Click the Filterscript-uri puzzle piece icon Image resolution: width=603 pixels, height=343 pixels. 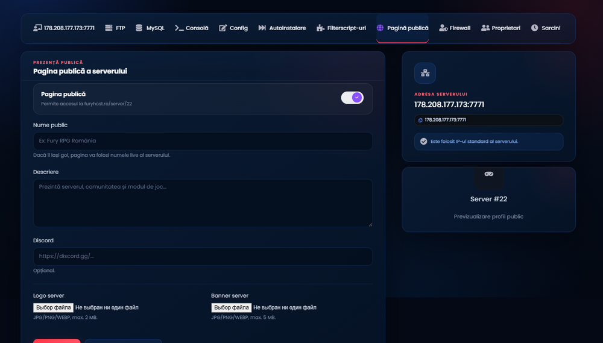point(320,28)
